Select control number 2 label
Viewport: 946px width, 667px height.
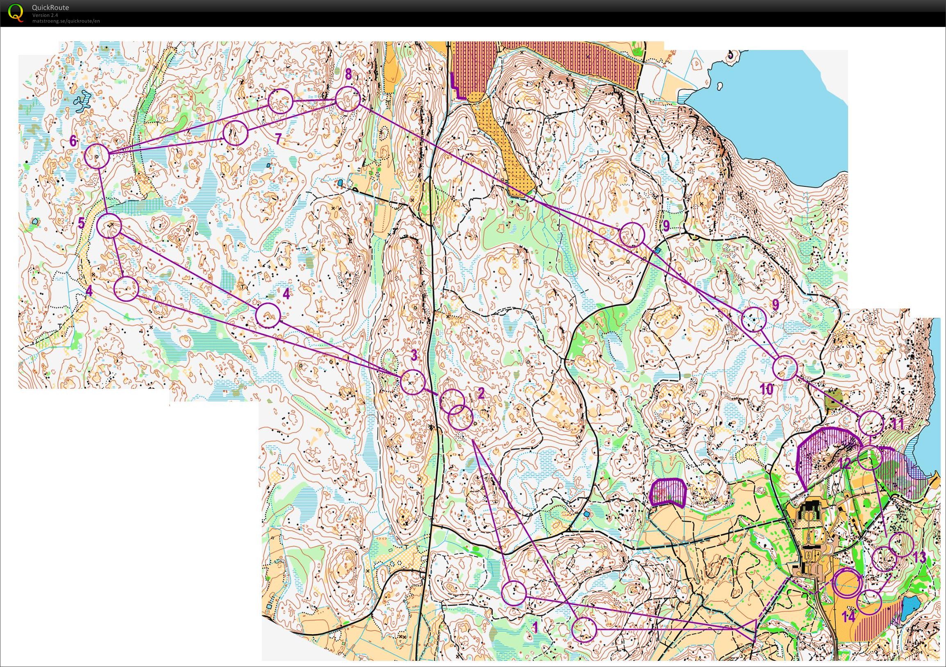481,394
